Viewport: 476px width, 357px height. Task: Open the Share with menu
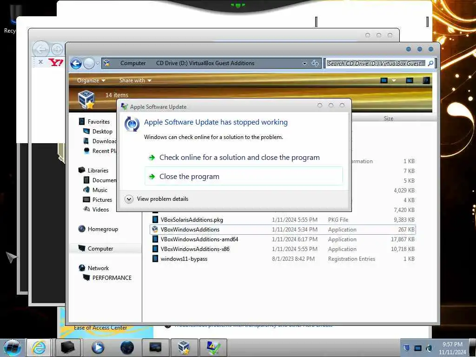pos(135,80)
